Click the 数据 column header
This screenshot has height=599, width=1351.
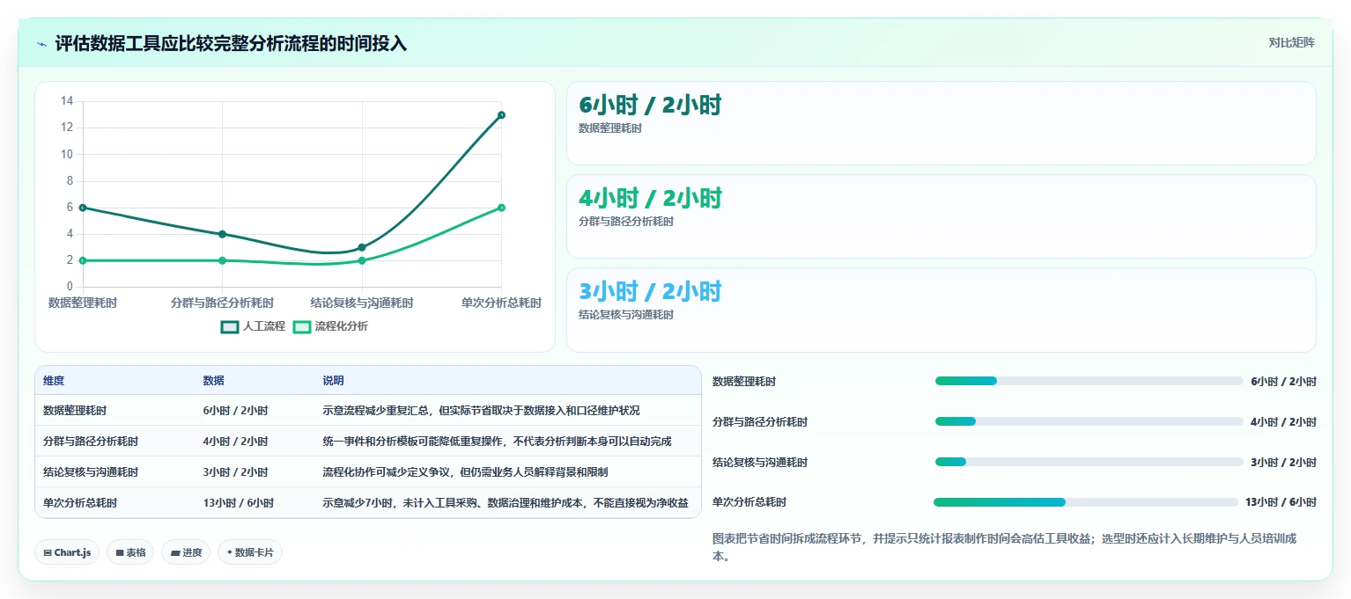pyautogui.click(x=213, y=381)
